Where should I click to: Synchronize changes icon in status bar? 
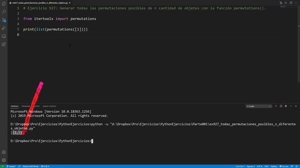point(19,166)
